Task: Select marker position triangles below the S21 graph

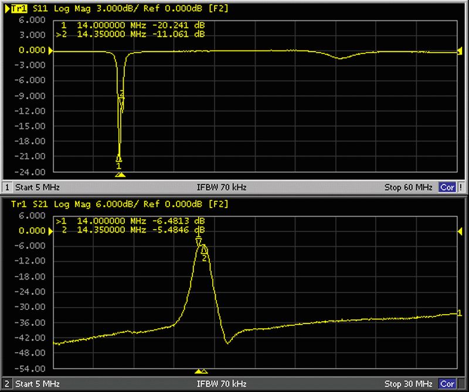Action: tap(200, 371)
